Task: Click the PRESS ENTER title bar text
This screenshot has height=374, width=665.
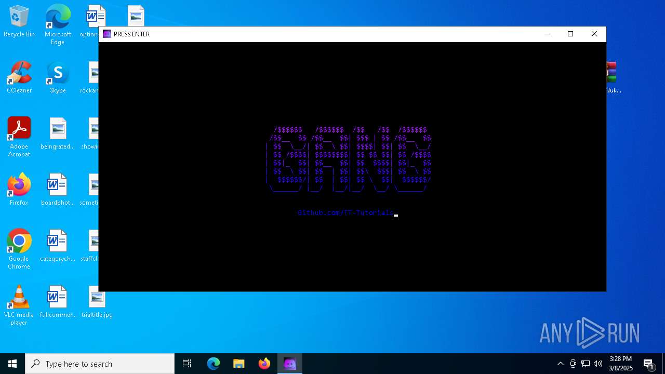Action: coord(131,34)
